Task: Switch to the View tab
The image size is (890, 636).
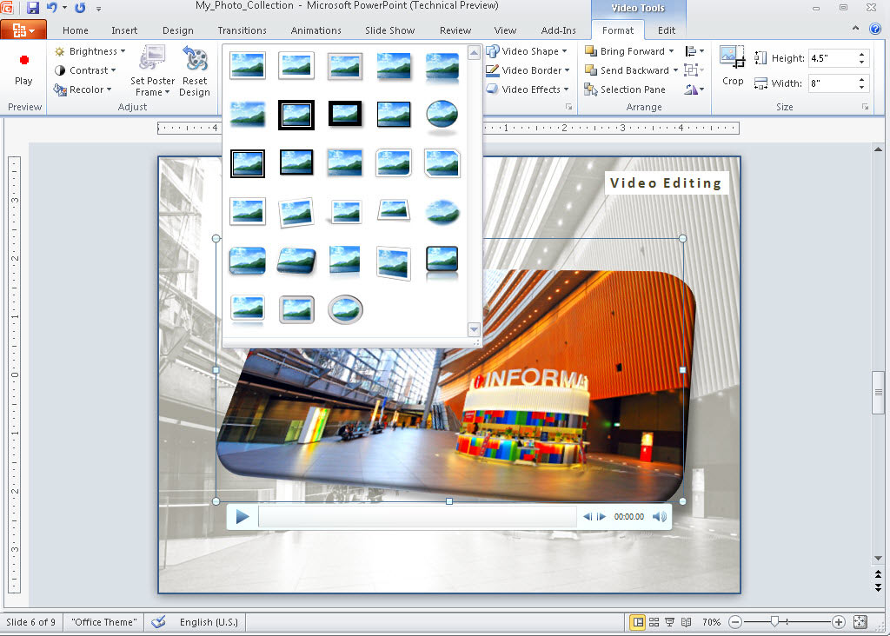Action: point(505,30)
